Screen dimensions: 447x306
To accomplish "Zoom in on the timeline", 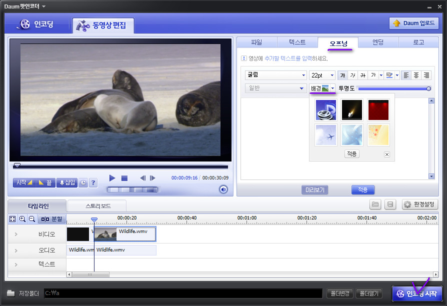I will tap(22, 219).
